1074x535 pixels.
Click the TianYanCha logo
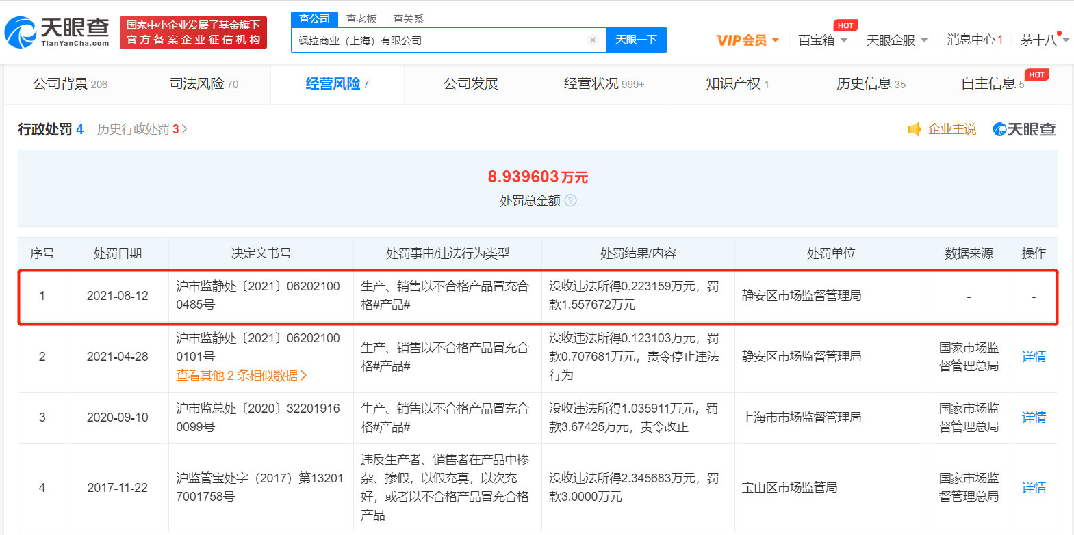coord(57,32)
